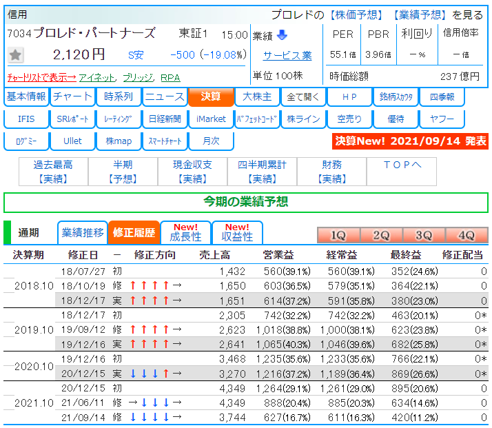Click the 全て開く button
Viewport: 492px width, 428px height.
tap(303, 97)
